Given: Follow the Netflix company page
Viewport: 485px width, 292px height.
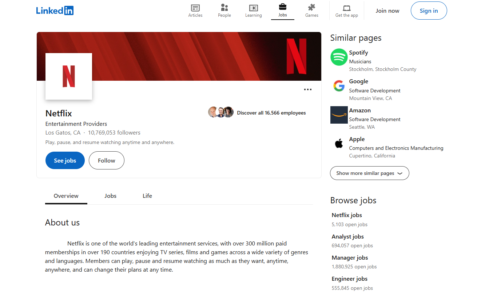Looking at the screenshot, I should (106, 160).
